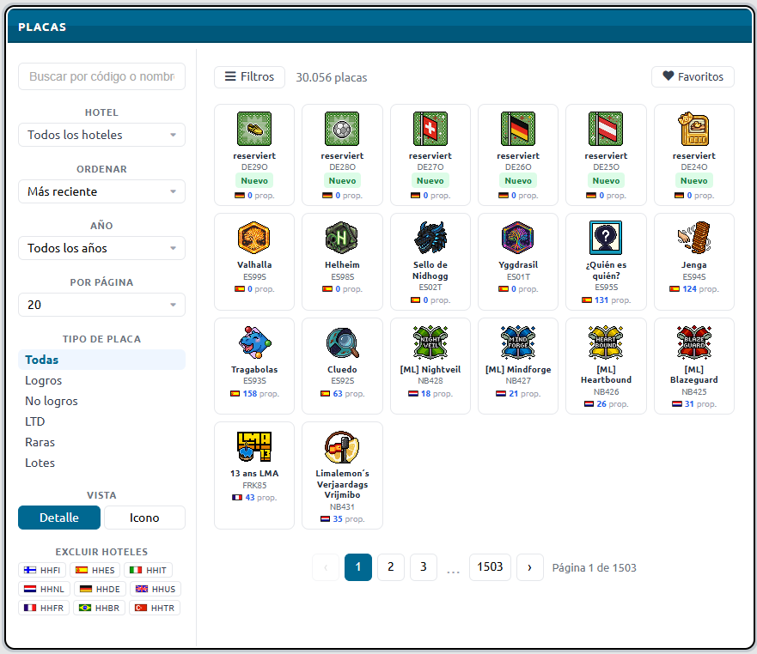Select the ¿Quién es quién? badge icon
The height and width of the screenshot is (654, 757).
[x=606, y=238]
